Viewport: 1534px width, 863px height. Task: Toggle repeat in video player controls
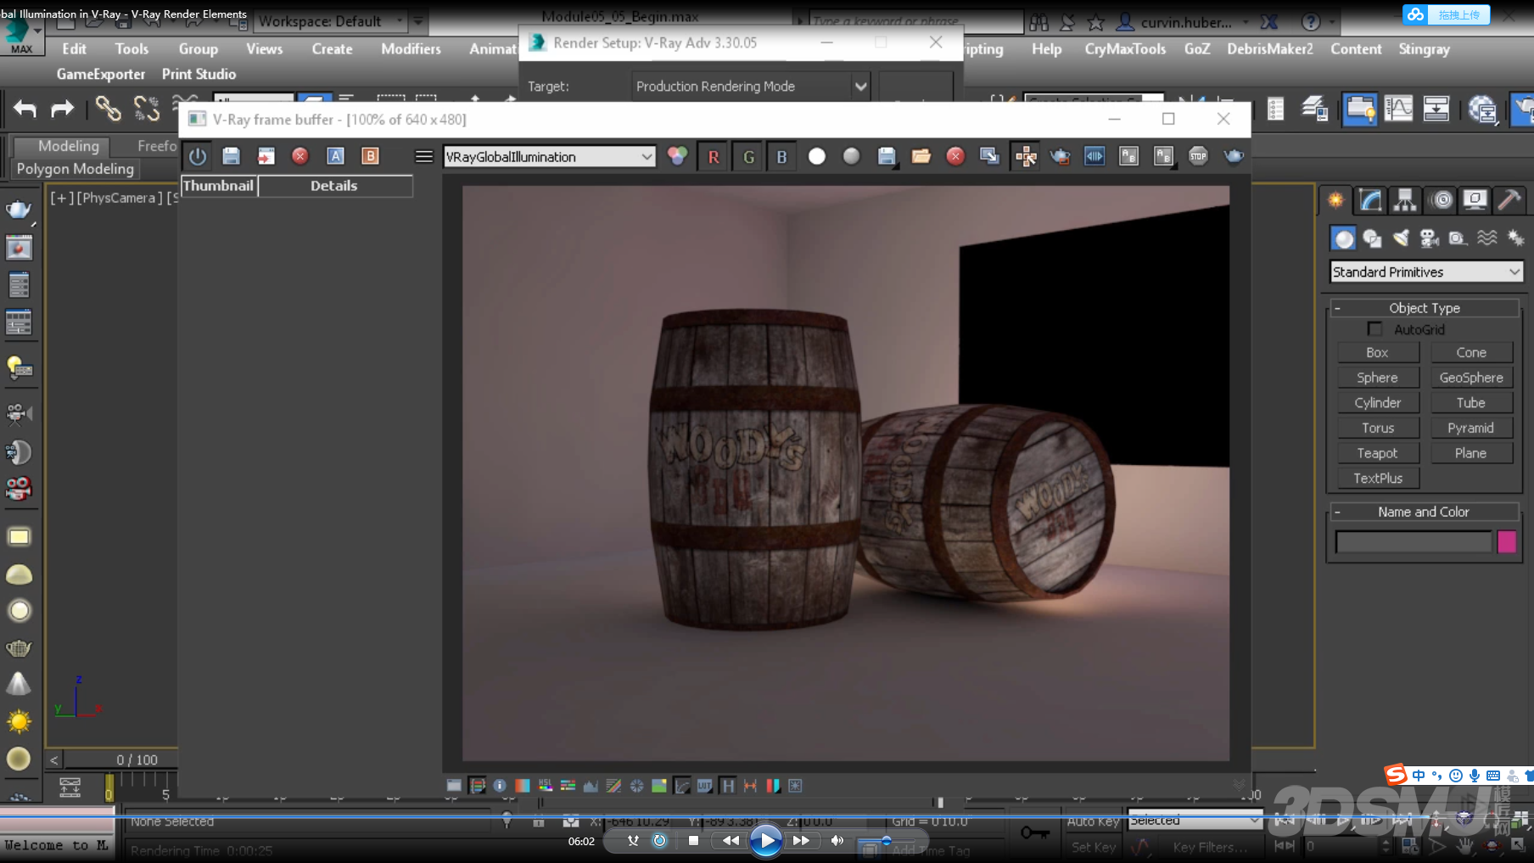pyautogui.click(x=659, y=841)
